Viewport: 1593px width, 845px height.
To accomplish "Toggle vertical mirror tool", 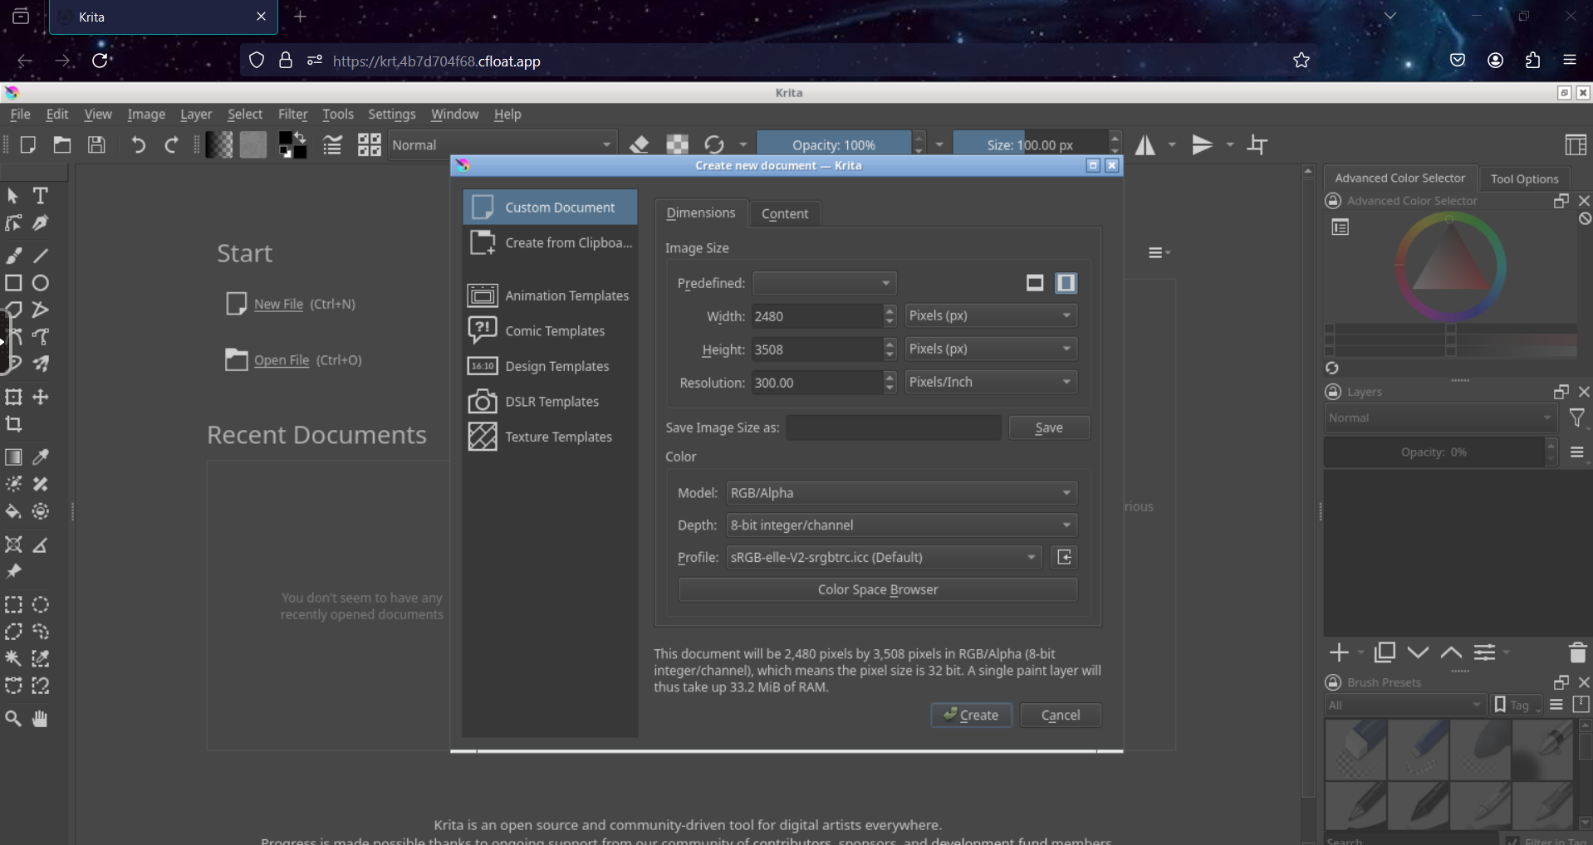I will (x=1202, y=144).
